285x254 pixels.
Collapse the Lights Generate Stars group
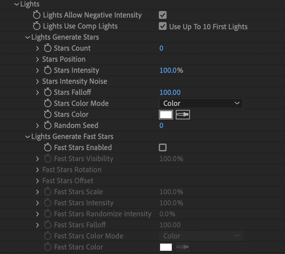(27, 37)
